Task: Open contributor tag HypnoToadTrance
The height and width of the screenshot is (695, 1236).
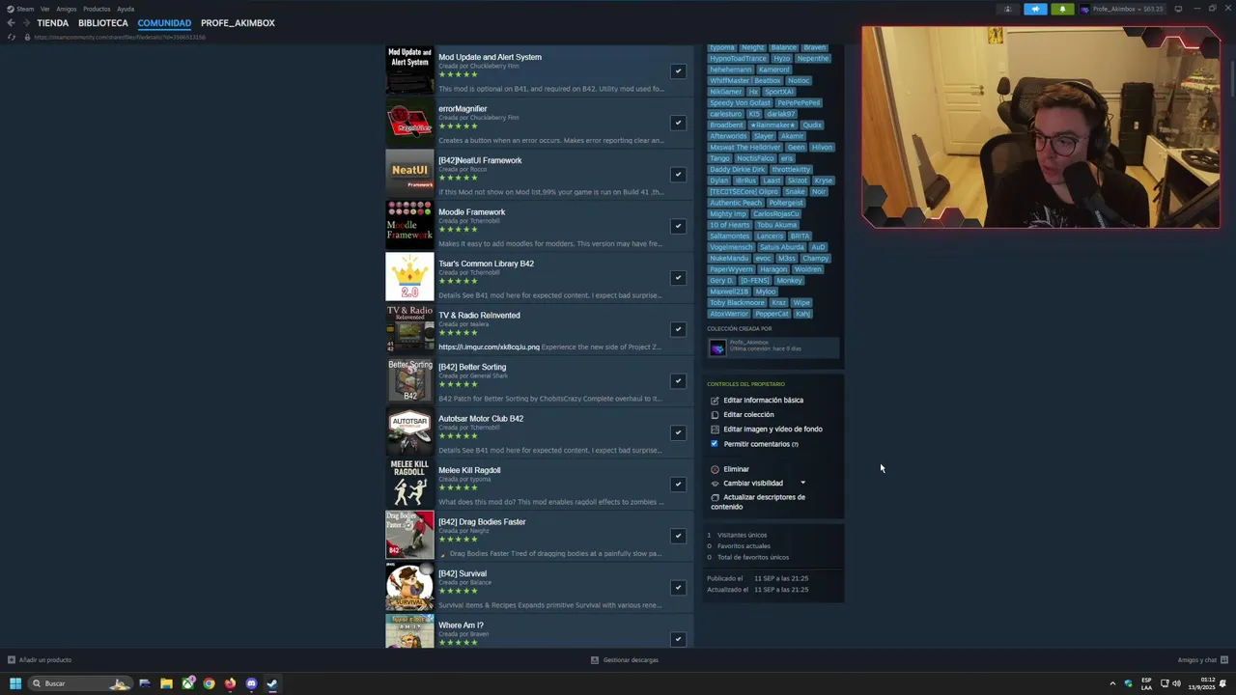Action: point(738,58)
